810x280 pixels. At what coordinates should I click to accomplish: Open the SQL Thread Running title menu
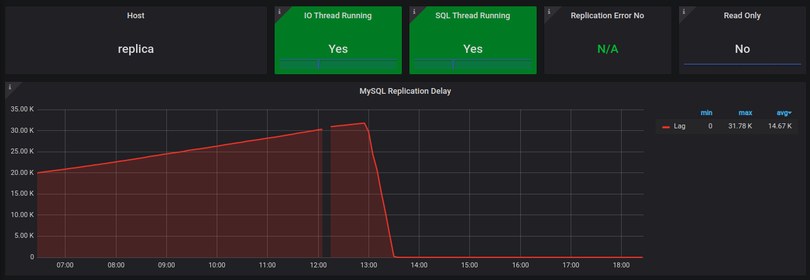point(472,16)
